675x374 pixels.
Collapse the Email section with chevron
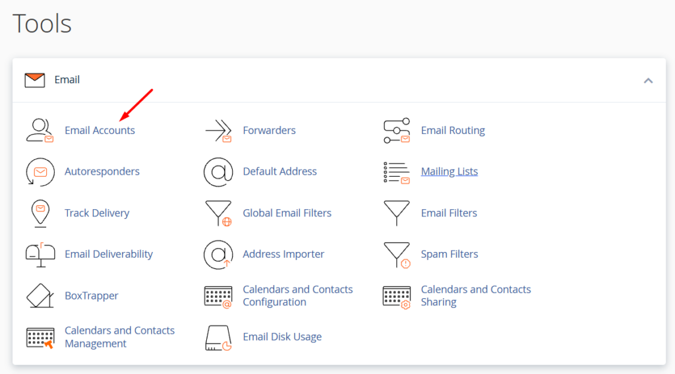point(648,80)
